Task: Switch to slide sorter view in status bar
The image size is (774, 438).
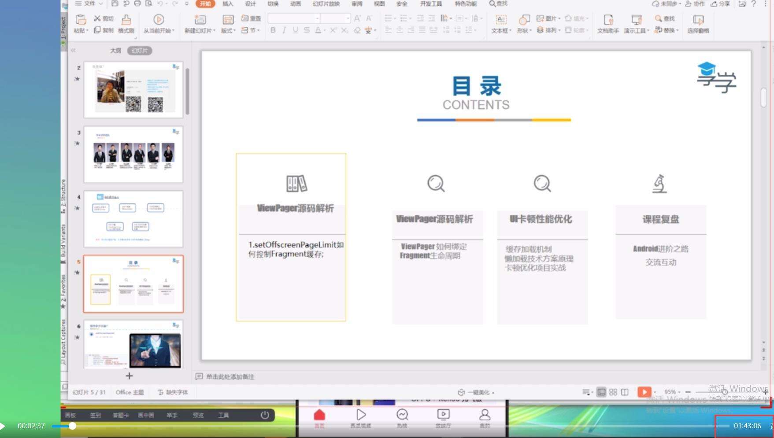Action: tap(614, 391)
